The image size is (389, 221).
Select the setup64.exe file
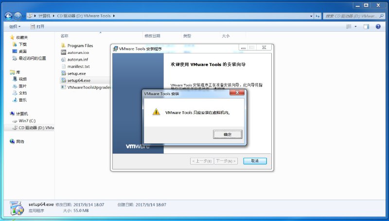click(x=76, y=80)
